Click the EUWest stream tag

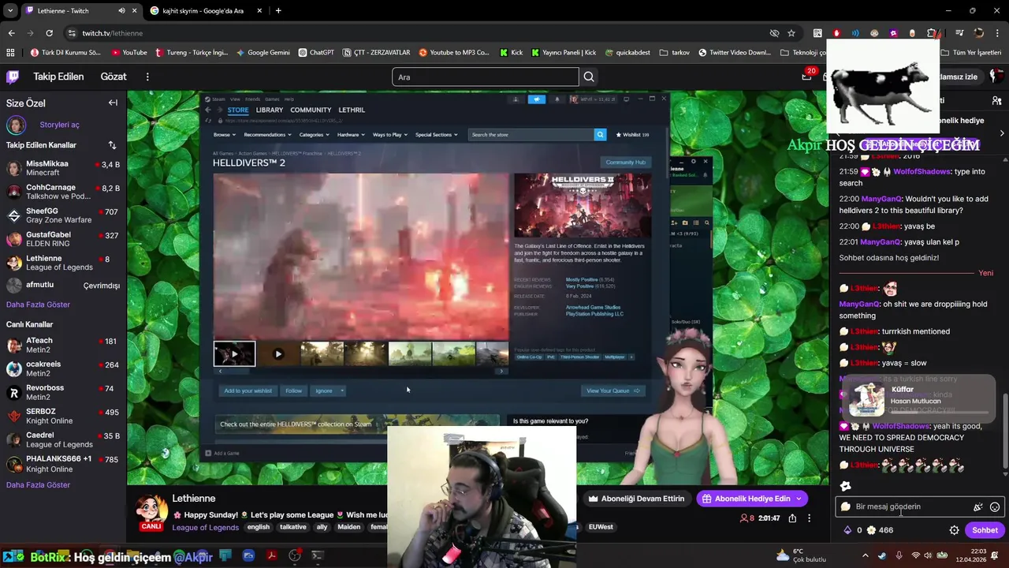point(601,527)
